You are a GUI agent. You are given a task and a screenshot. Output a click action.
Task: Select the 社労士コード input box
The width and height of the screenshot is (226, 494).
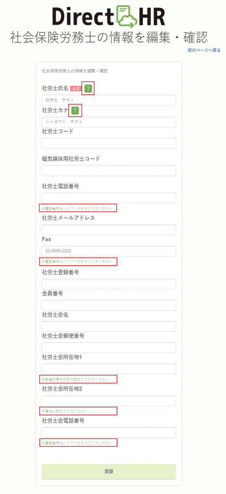(x=109, y=143)
